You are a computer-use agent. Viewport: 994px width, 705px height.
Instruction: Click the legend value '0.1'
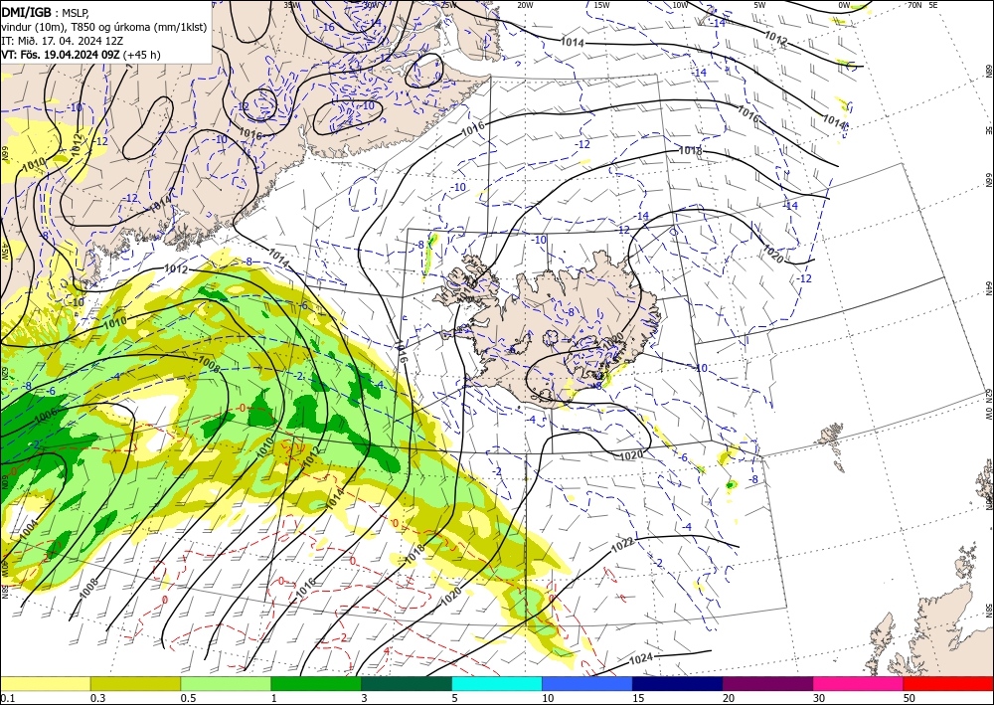coord(6,698)
